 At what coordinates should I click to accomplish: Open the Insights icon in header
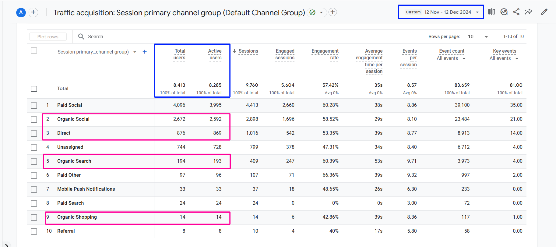(x=504, y=12)
